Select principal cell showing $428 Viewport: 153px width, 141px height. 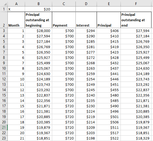109,58
